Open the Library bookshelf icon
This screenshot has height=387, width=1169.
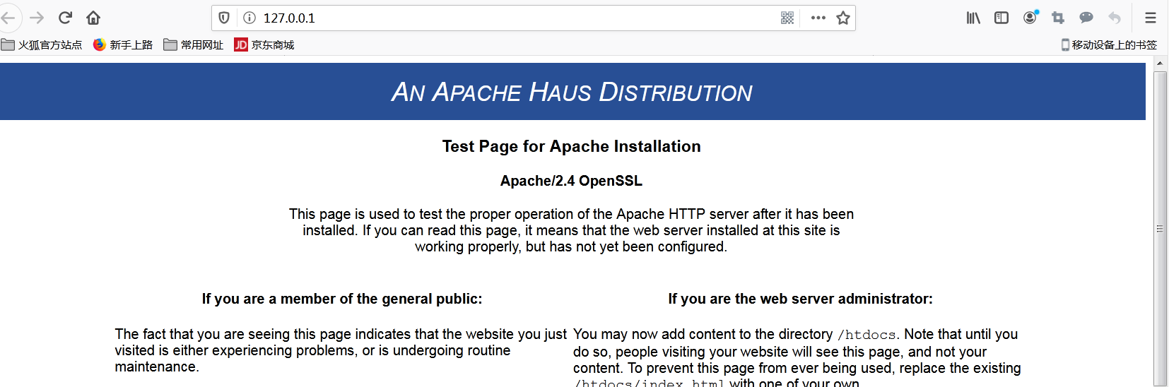click(x=973, y=18)
